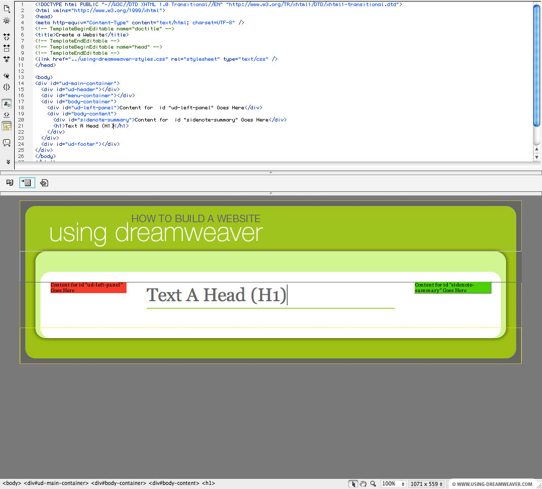Click the 'HOW TO BUILD A WEBSITE' tagline
The width and height of the screenshot is (542, 489).
[196, 219]
